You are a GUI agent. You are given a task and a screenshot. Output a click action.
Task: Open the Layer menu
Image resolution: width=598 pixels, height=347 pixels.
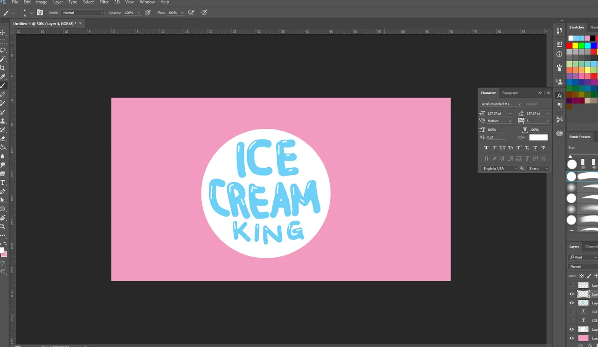click(x=58, y=2)
